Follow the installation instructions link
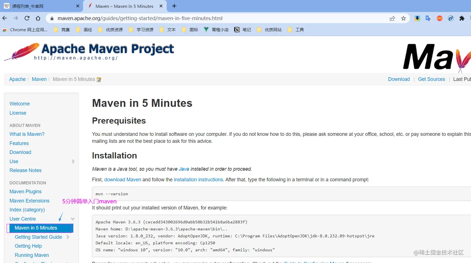 pyautogui.click(x=198, y=179)
